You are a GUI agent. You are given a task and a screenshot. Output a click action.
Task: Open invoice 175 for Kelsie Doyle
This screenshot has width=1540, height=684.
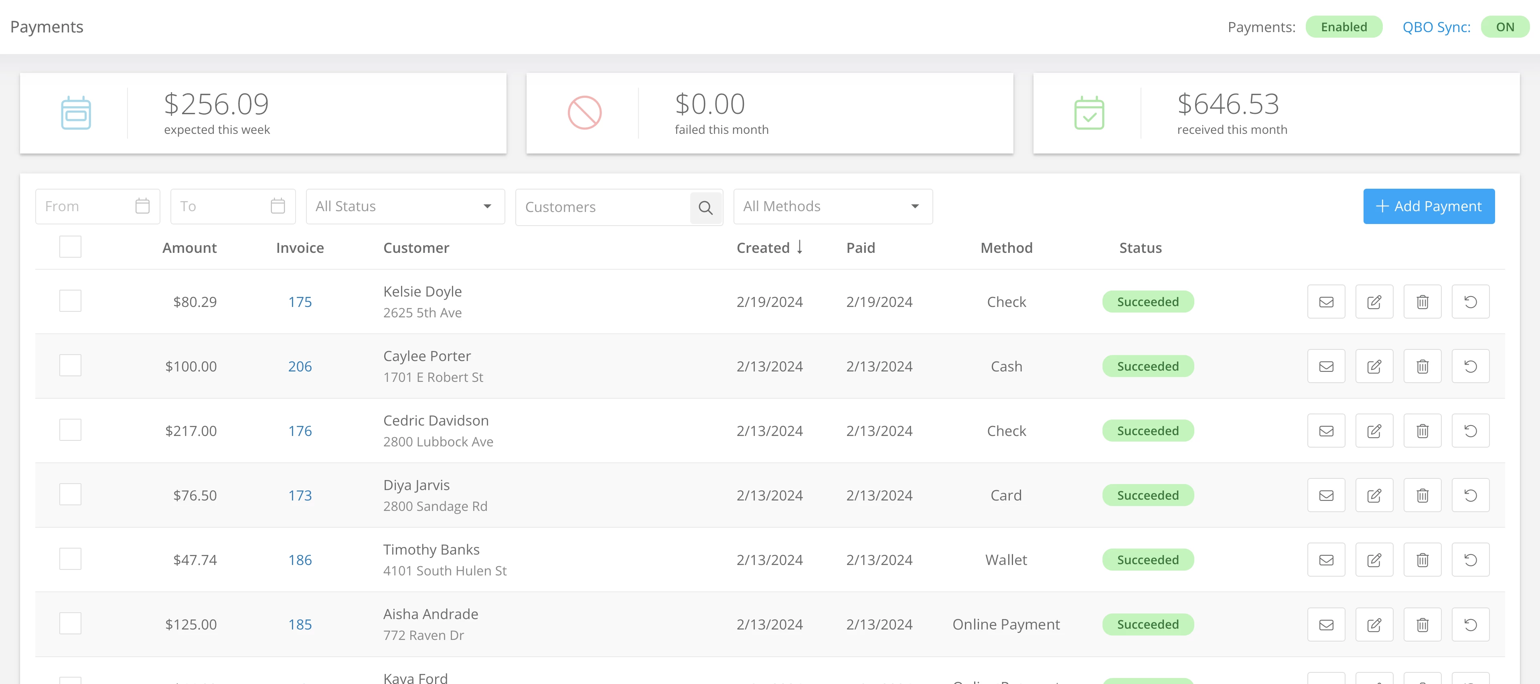(300, 302)
